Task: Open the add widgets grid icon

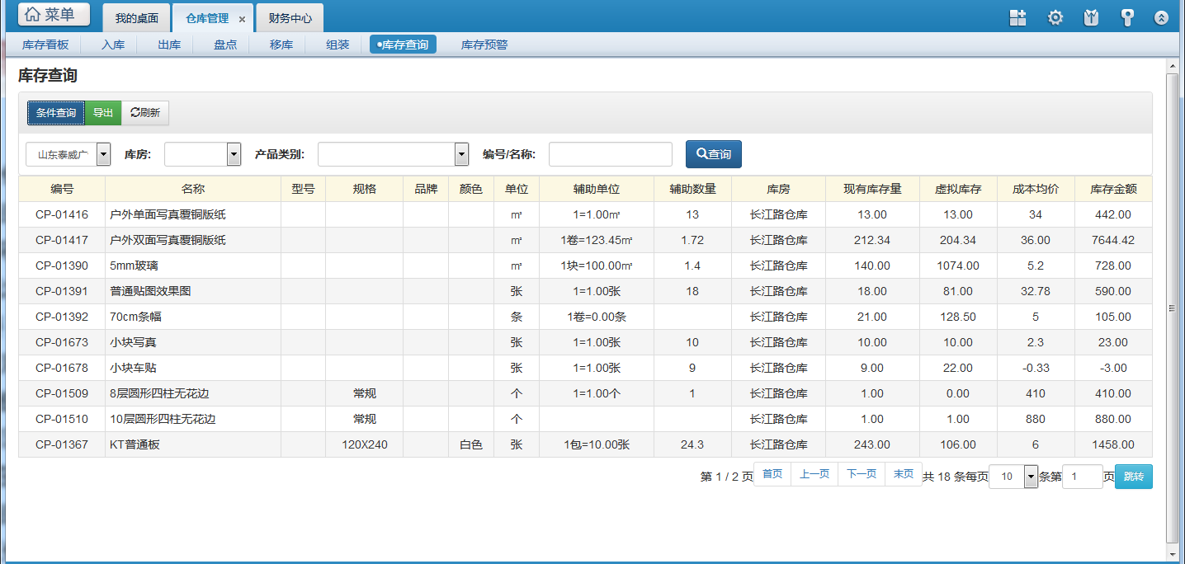Action: (1018, 17)
